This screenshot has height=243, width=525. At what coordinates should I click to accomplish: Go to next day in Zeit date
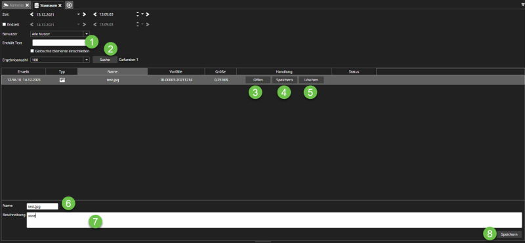click(84, 14)
